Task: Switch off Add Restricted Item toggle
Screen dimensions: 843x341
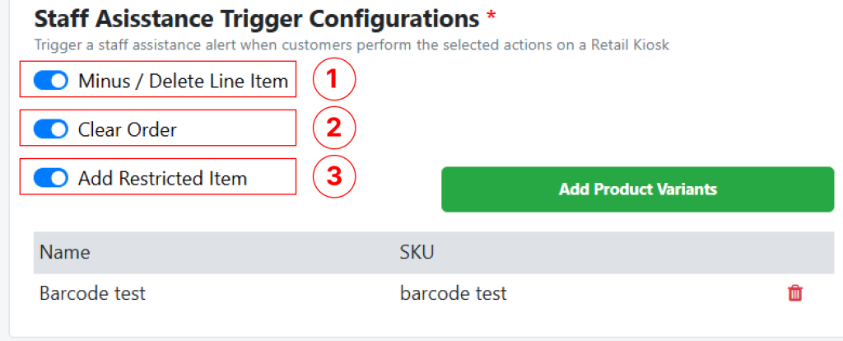Action: (51, 178)
